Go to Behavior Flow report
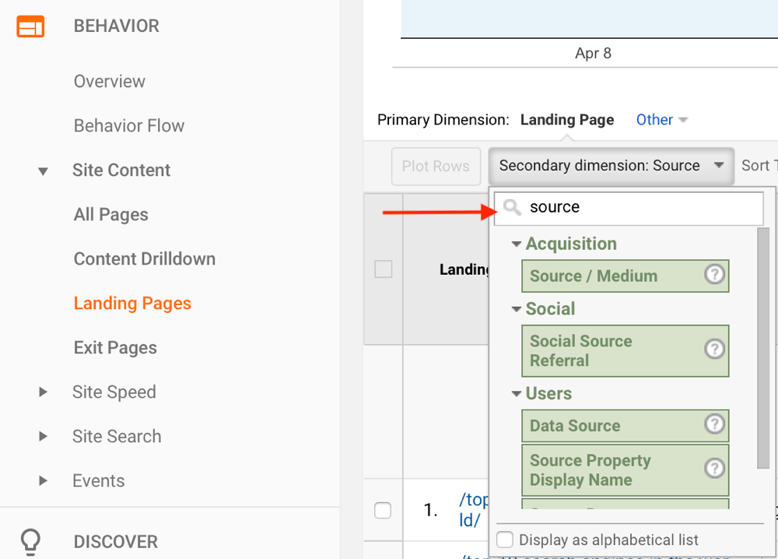 pyautogui.click(x=129, y=126)
